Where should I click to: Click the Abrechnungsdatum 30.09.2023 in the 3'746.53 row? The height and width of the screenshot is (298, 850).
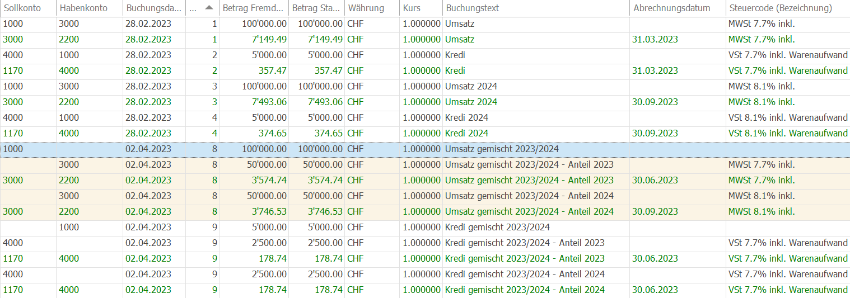[655, 211]
